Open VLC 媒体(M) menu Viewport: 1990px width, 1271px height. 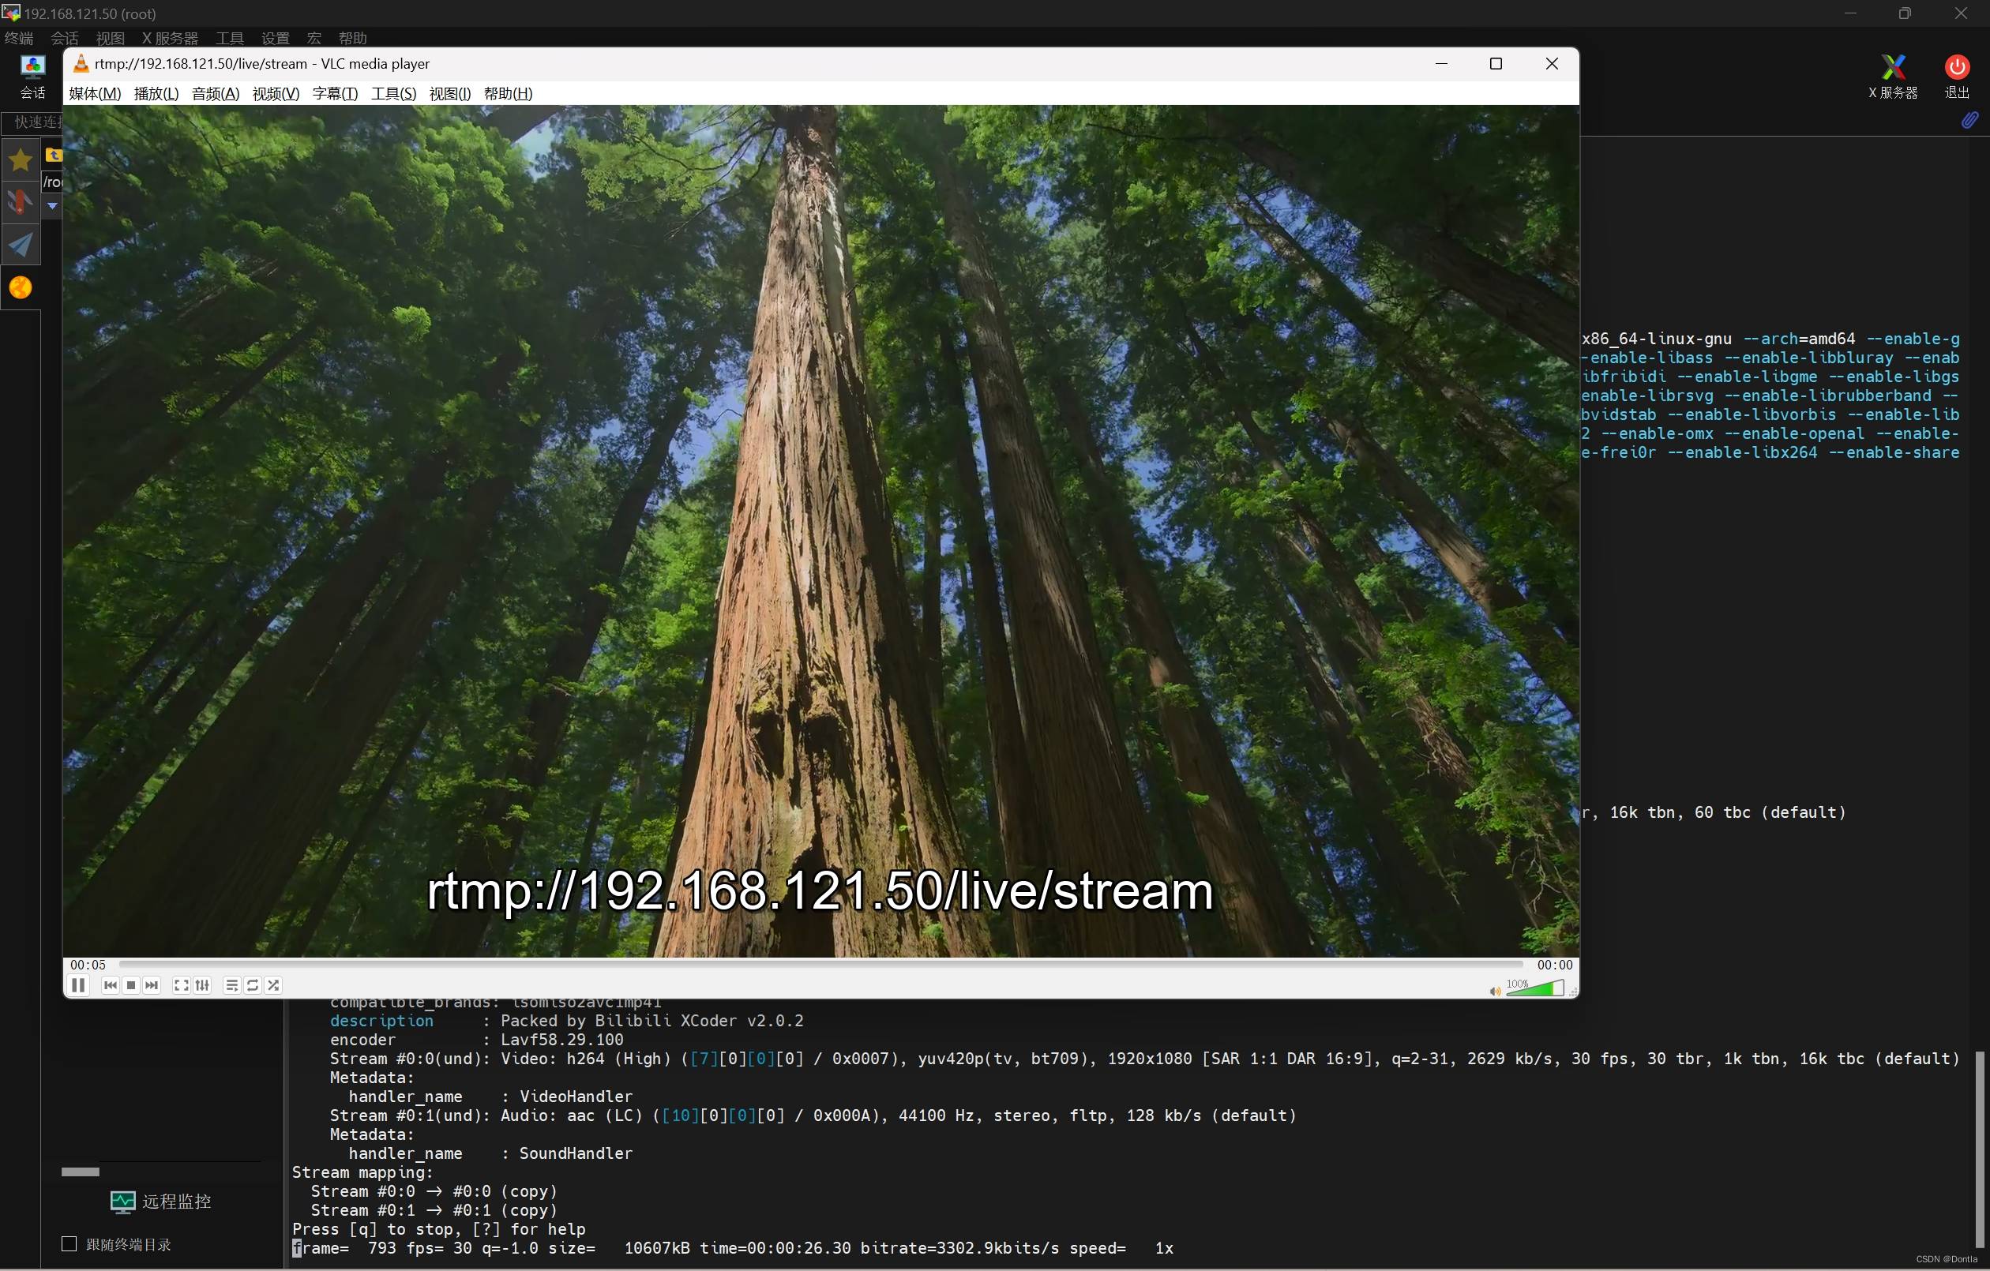pos(95,93)
